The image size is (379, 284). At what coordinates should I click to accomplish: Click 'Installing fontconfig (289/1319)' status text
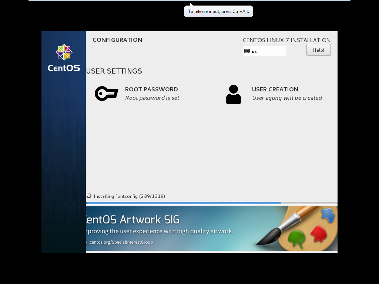click(129, 196)
